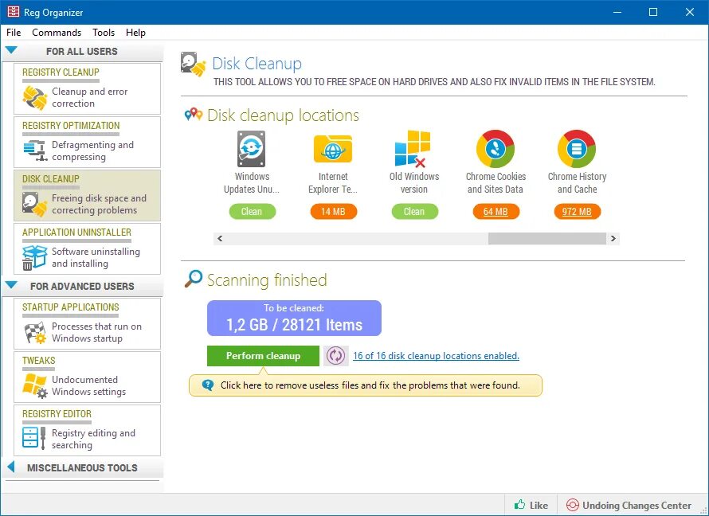709x516 pixels.
Task: Toggle the Old Windows version cleanup location
Action: (x=414, y=211)
